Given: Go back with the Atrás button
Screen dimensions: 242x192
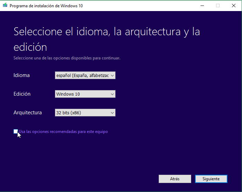Looking at the screenshot, I should pyautogui.click(x=175, y=179).
